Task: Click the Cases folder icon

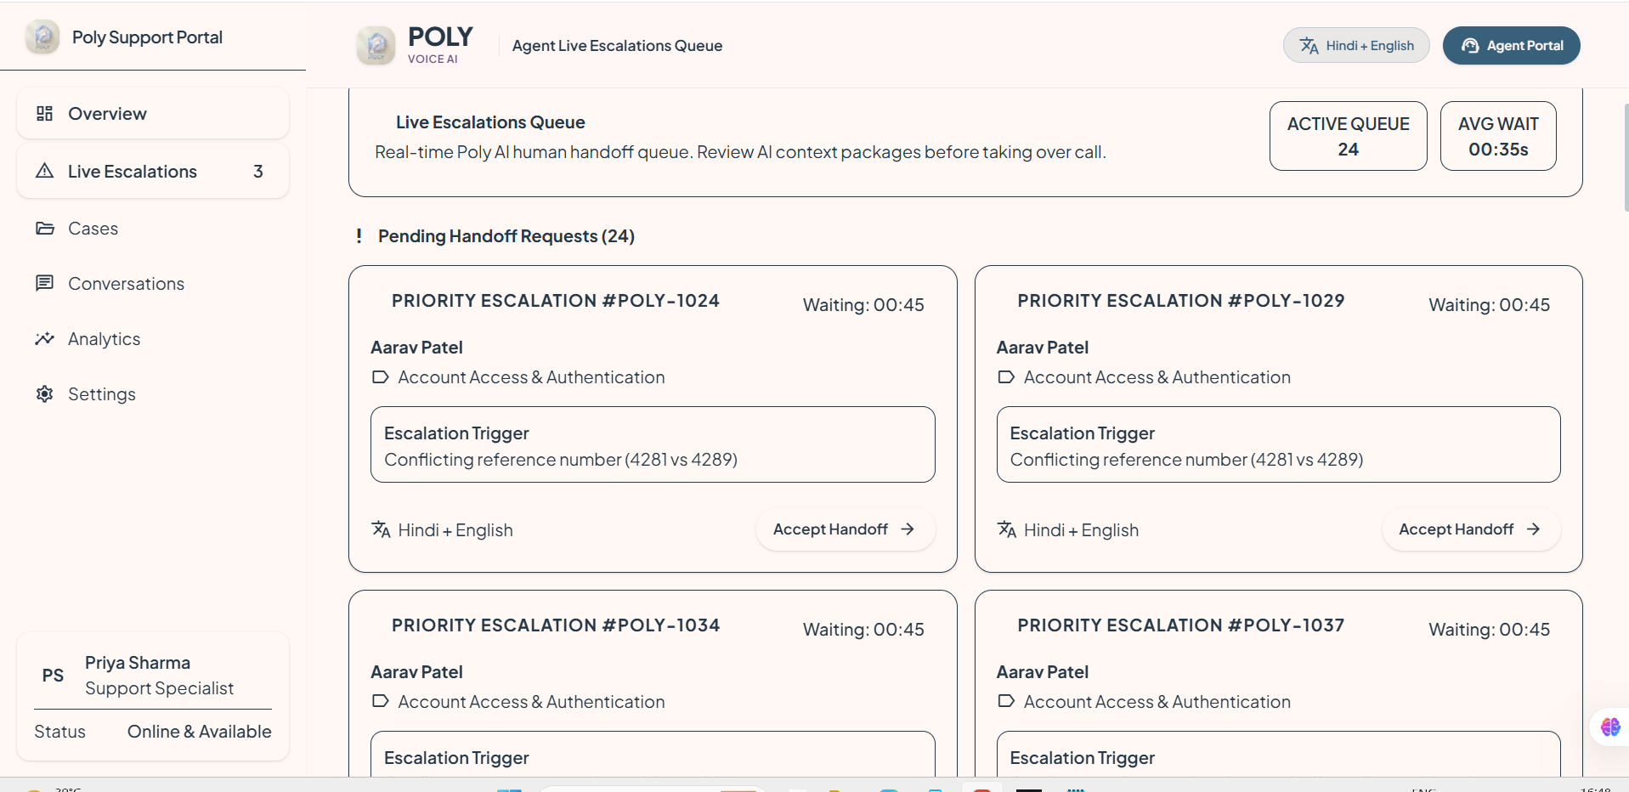Action: [x=45, y=228]
